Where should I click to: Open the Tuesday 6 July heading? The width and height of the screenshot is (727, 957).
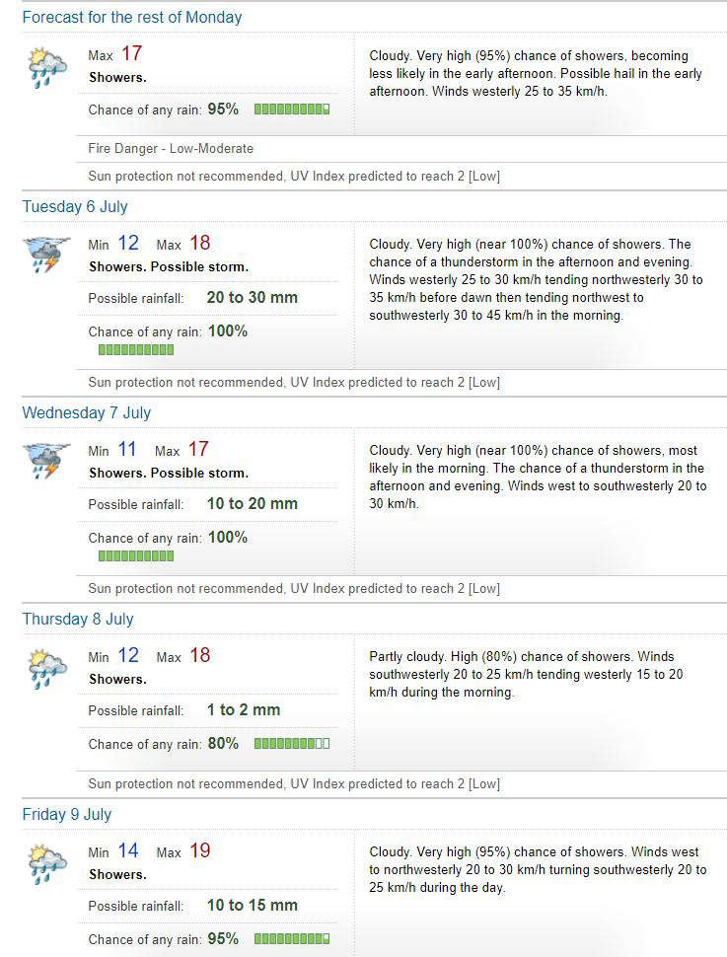click(75, 207)
